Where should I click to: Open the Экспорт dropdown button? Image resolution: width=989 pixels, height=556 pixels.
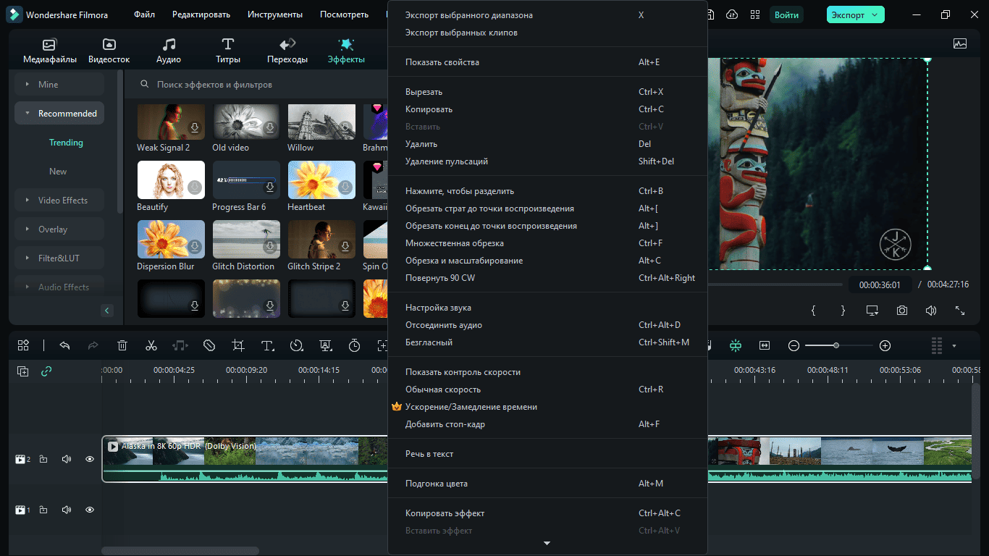pyautogui.click(x=856, y=14)
